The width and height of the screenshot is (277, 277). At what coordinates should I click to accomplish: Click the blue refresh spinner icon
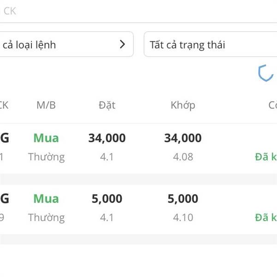pos(266,73)
